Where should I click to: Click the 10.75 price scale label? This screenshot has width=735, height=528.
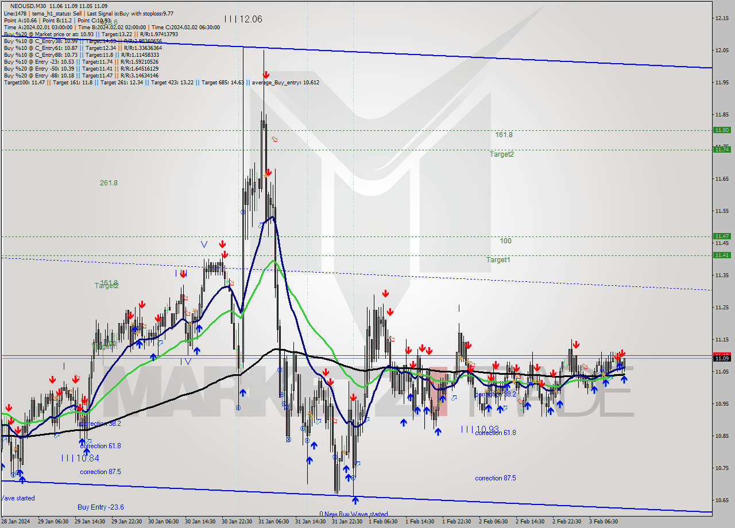coord(722,468)
